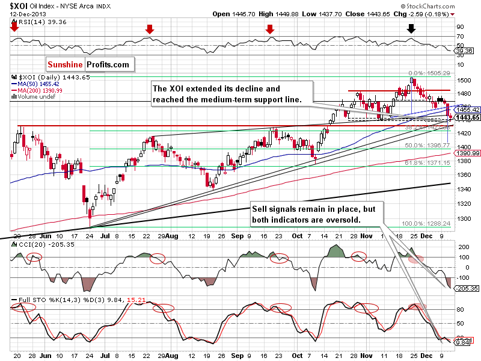The width and height of the screenshot is (481, 361).
Task: Click the 'XOI extended its decline' note box
Action: tap(232, 94)
